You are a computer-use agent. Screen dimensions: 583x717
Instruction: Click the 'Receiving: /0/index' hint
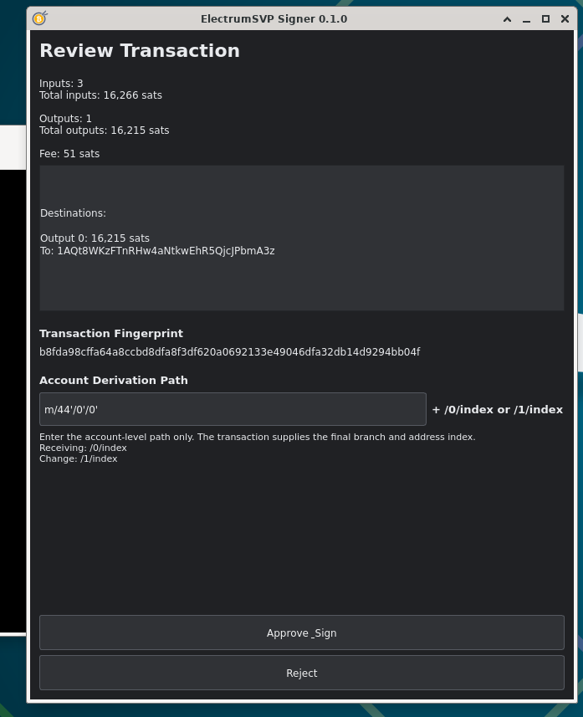[83, 448]
